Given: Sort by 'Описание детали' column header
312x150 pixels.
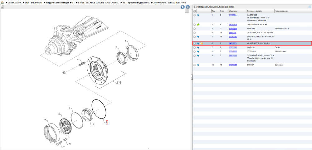Looking at the screenshot, I should click(260, 11).
